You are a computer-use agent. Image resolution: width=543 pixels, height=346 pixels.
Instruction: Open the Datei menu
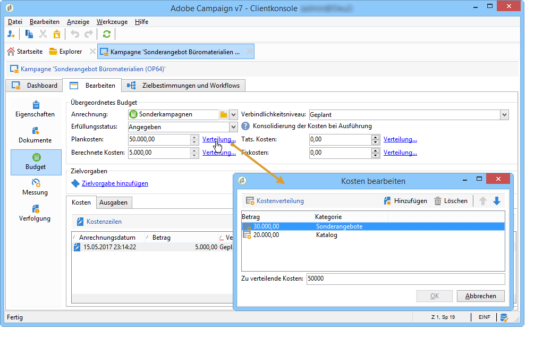15,21
